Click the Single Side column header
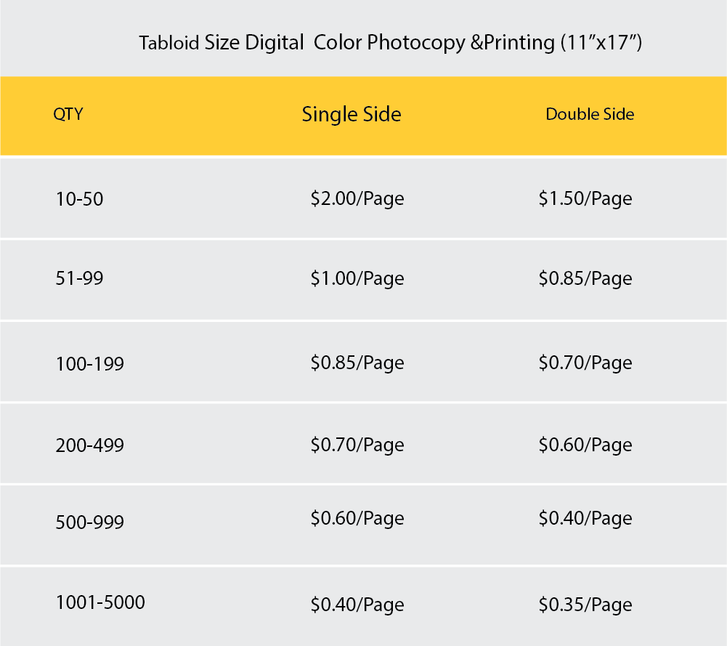This screenshot has height=646, width=727. 352,114
